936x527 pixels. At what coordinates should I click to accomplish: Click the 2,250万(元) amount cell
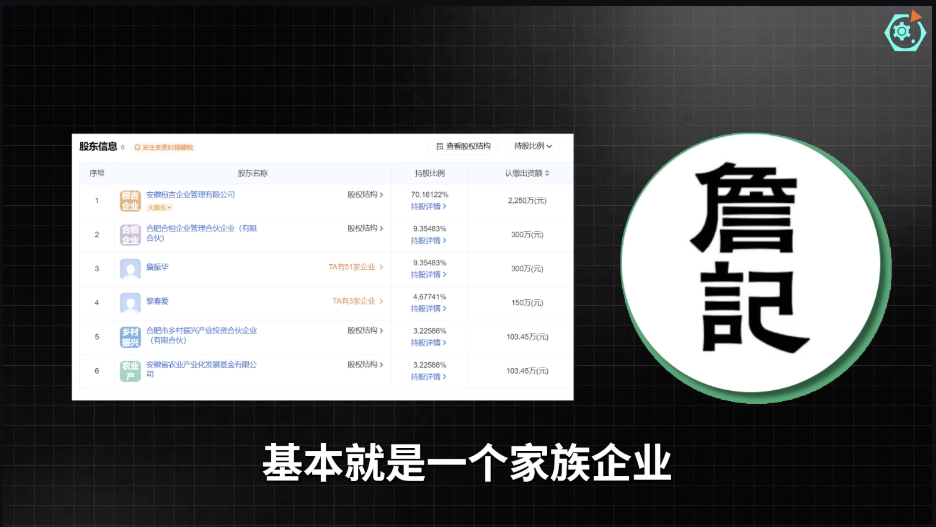[x=527, y=200]
